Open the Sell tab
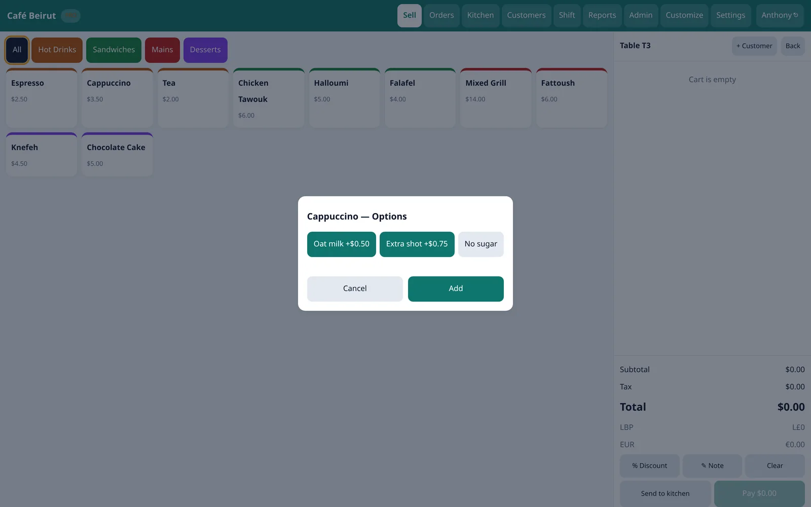The image size is (811, 507). [x=410, y=16]
